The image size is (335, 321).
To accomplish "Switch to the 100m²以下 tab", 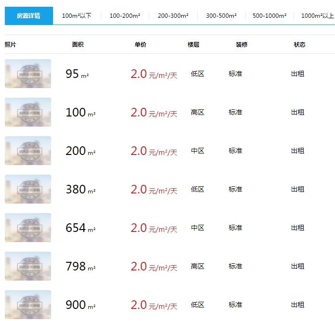I will 77,16.
